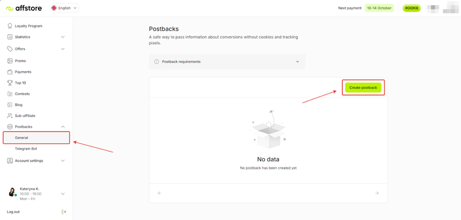The width and height of the screenshot is (461, 220).
Task: Expand the Offers submenu chevron
Action: pos(63,49)
